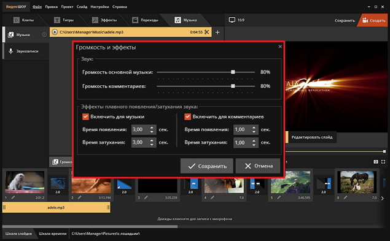Click the music Время появления stepper arrows
This screenshot has height=241, width=390.
click(152, 129)
